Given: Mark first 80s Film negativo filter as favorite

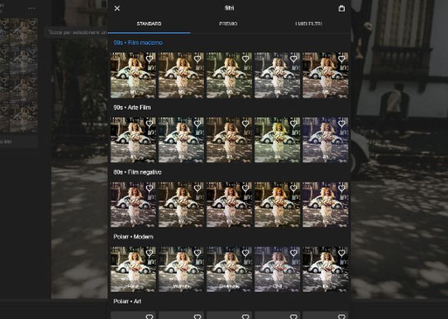Looking at the screenshot, I should (x=149, y=188).
